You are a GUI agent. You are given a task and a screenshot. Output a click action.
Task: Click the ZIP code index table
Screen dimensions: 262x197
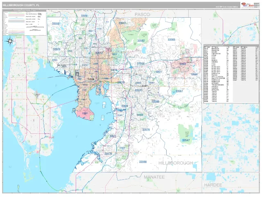tap(231, 74)
